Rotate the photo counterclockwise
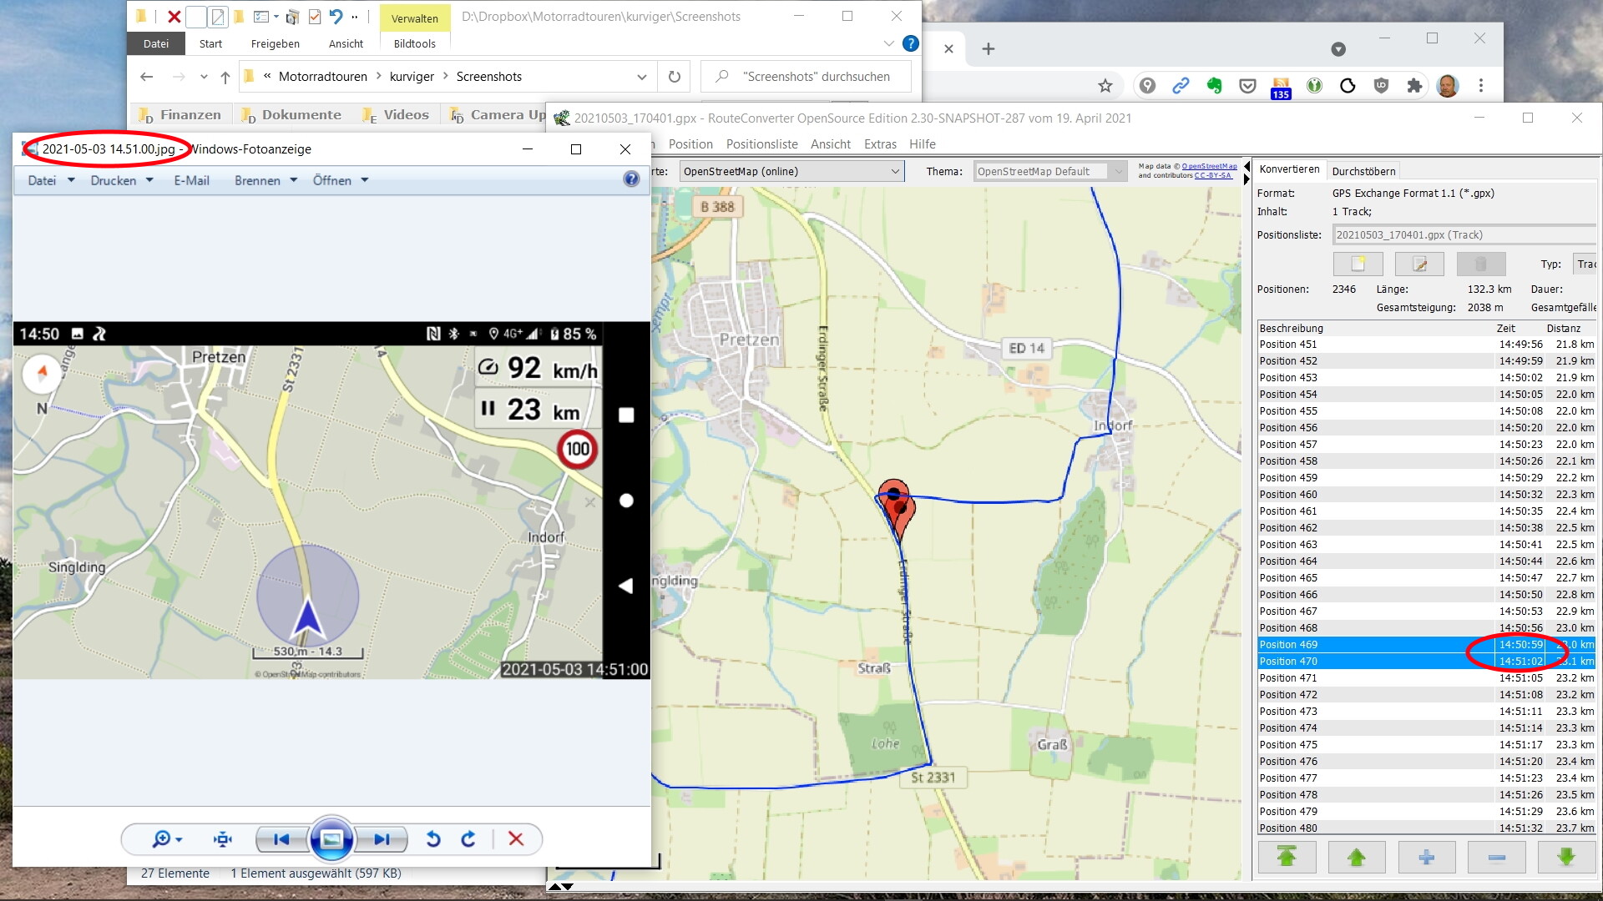The height and width of the screenshot is (901, 1603). [x=433, y=839]
